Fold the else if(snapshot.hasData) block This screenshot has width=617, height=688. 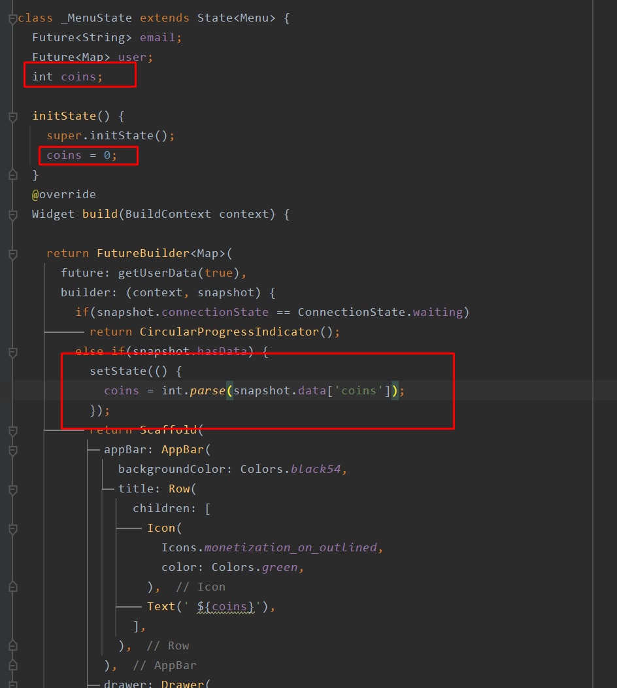click(12, 353)
